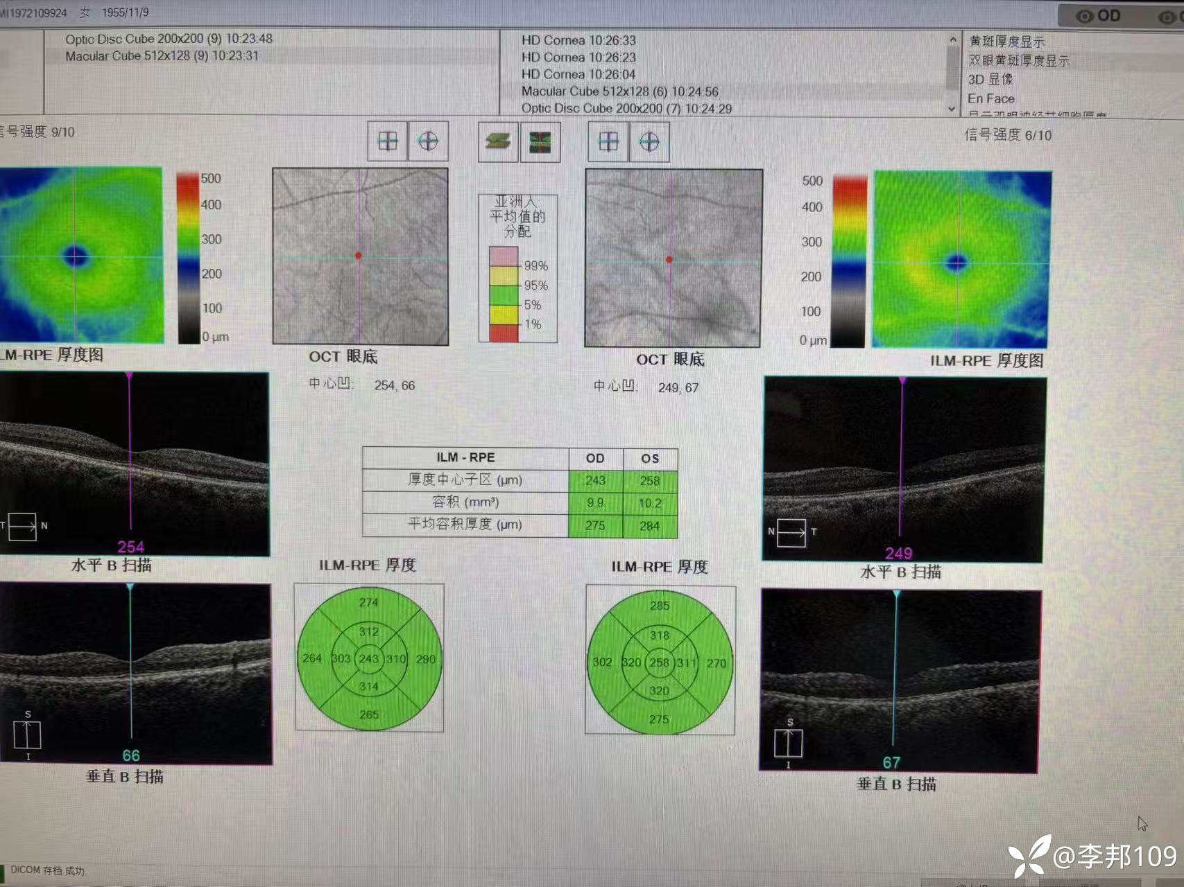1184x887 pixels.
Task: Toggle the green layer segmentation overlay icon
Action: pos(498,142)
